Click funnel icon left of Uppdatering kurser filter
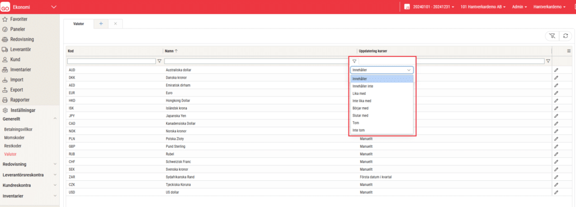 pyautogui.click(x=354, y=61)
